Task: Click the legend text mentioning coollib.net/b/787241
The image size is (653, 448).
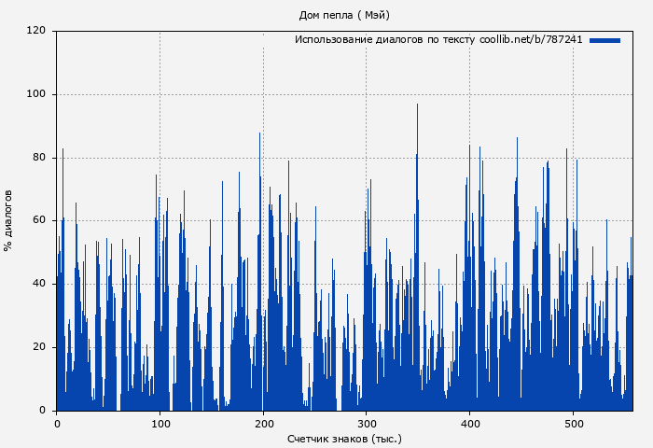Action: click(x=438, y=40)
